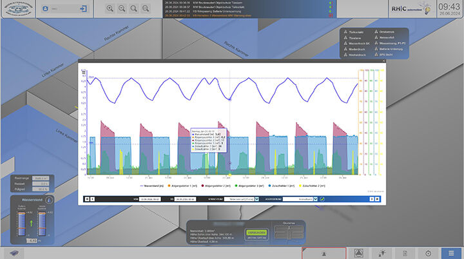
Task: Click the Rauminhalt value field
Action: tap(41, 178)
